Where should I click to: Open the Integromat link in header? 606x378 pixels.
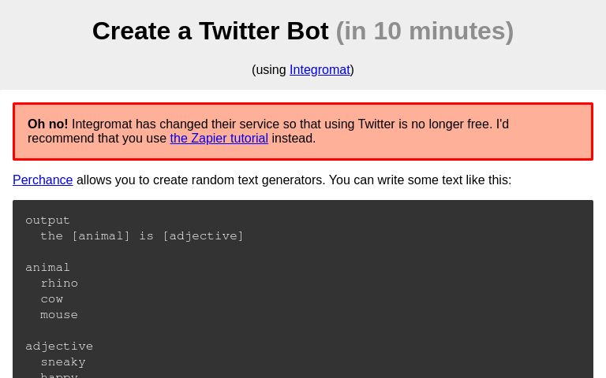(x=320, y=70)
